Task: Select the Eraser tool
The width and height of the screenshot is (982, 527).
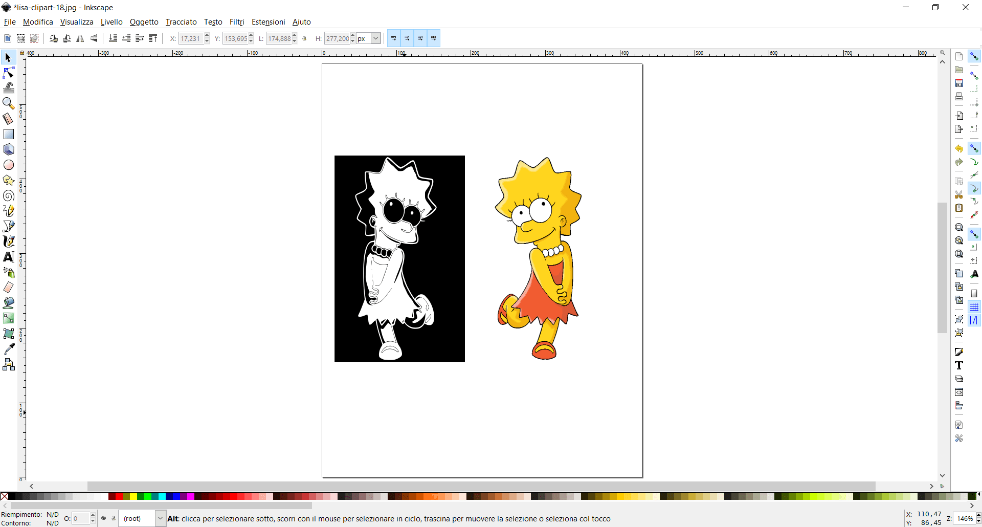Action: (x=8, y=288)
